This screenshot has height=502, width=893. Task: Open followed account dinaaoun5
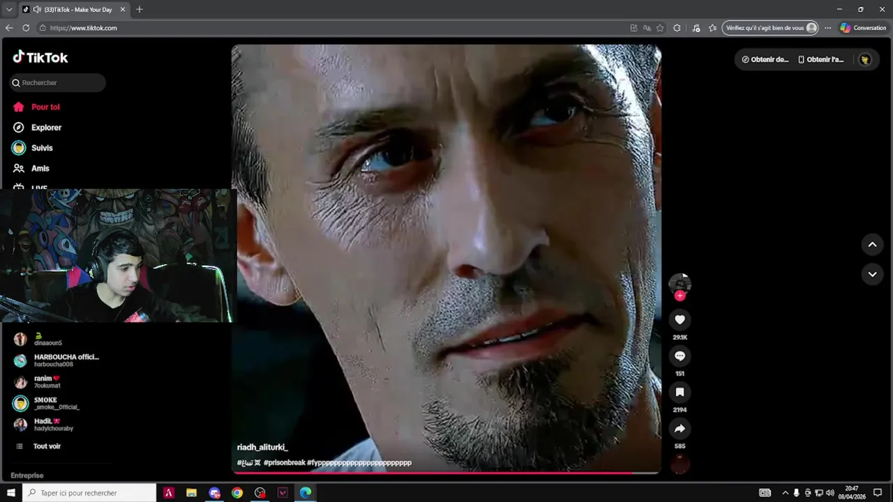click(49, 340)
